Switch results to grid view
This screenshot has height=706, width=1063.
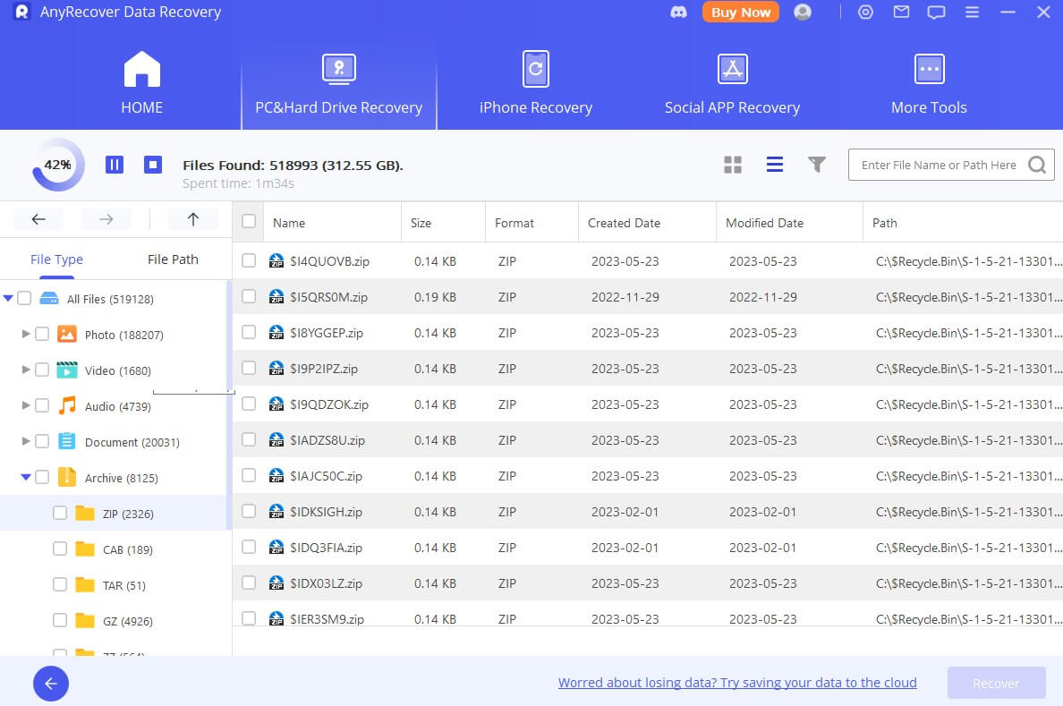(733, 165)
